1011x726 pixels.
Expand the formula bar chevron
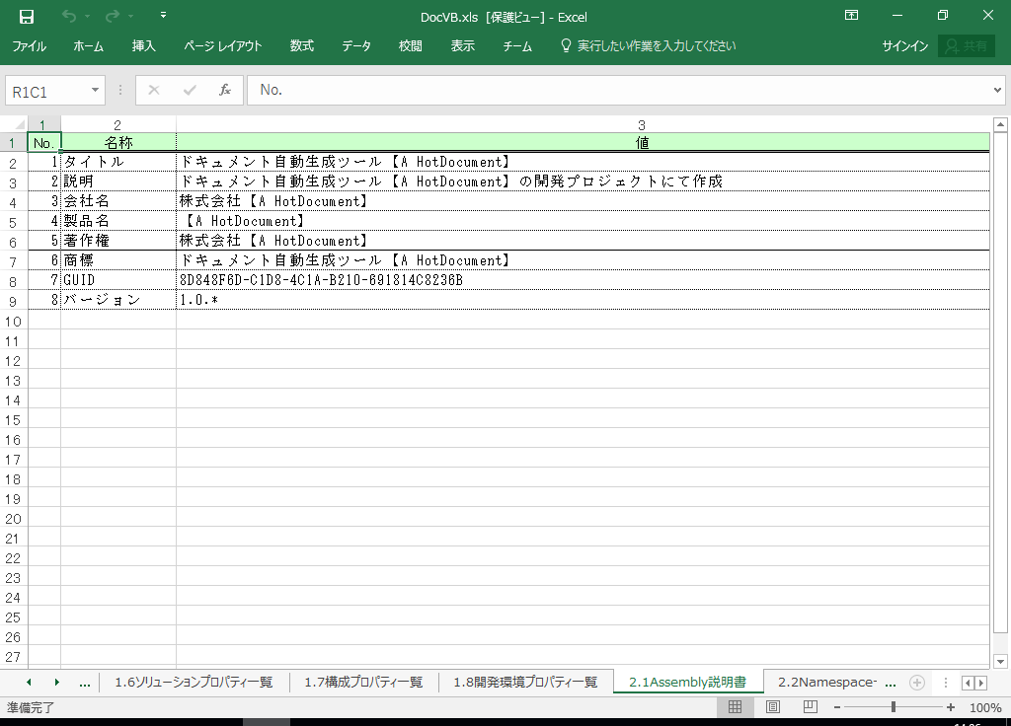pyautogui.click(x=997, y=90)
